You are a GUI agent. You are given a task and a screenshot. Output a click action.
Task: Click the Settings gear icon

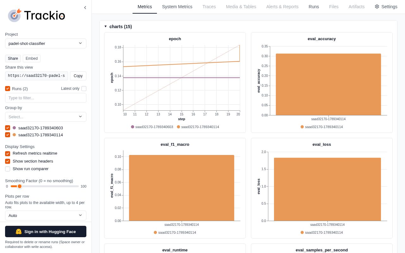[x=377, y=7]
